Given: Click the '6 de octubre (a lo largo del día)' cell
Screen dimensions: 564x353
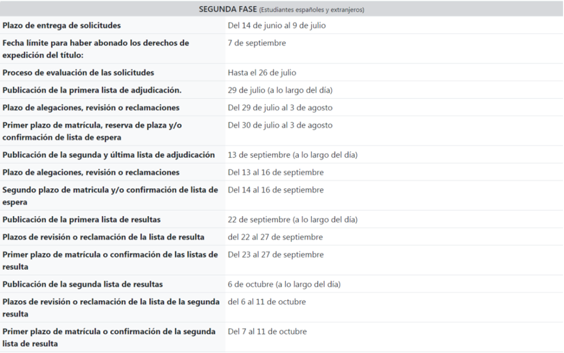Looking at the screenshot, I should click(x=284, y=285).
